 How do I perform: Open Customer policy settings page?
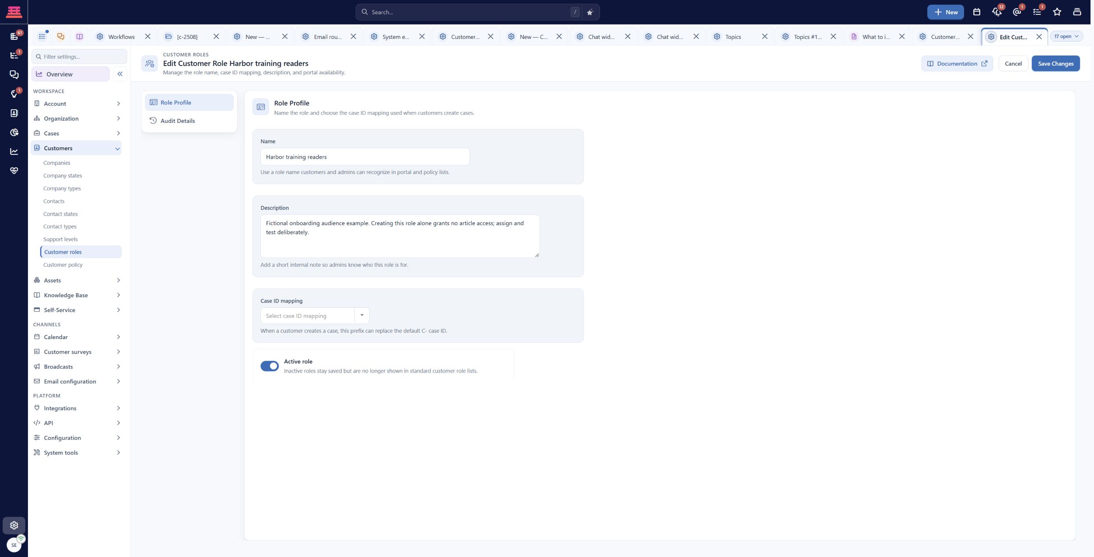coord(63,265)
